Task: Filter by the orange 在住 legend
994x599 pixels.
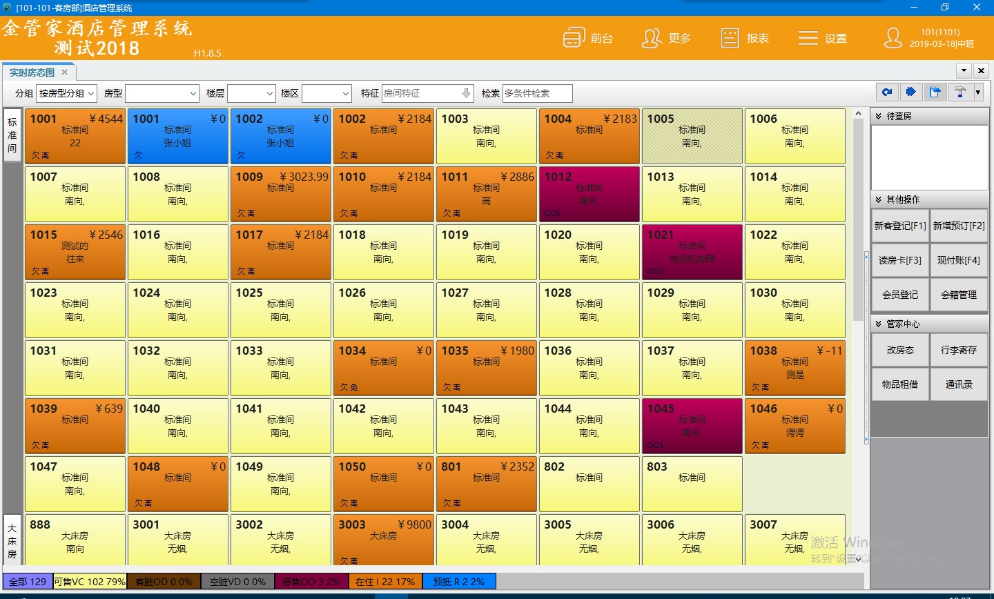Action: pos(386,582)
